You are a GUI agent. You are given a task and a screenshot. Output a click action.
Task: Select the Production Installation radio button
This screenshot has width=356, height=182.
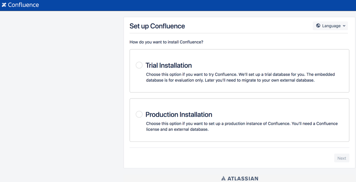(139, 114)
